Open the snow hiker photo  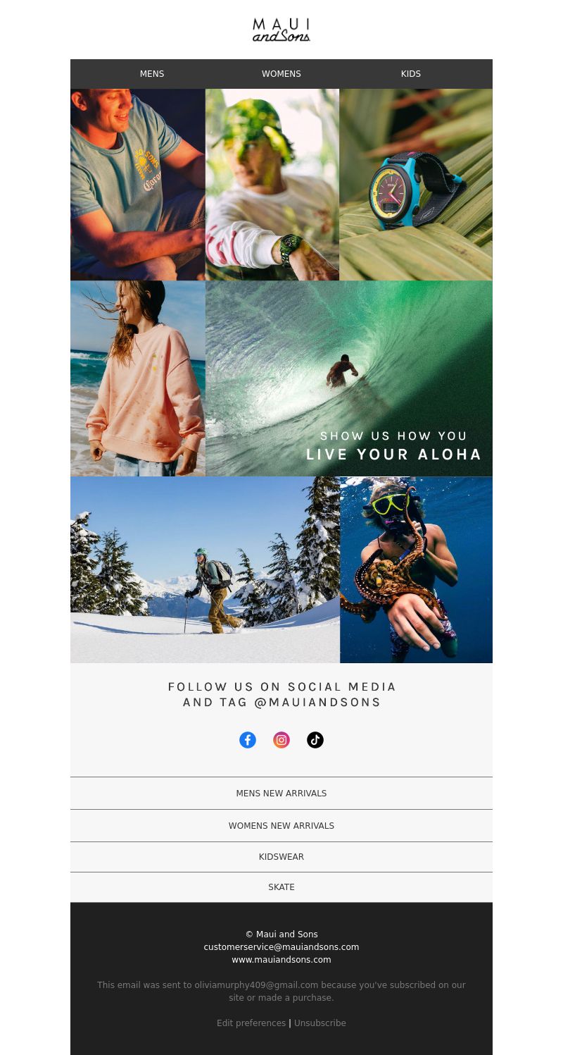pos(205,569)
